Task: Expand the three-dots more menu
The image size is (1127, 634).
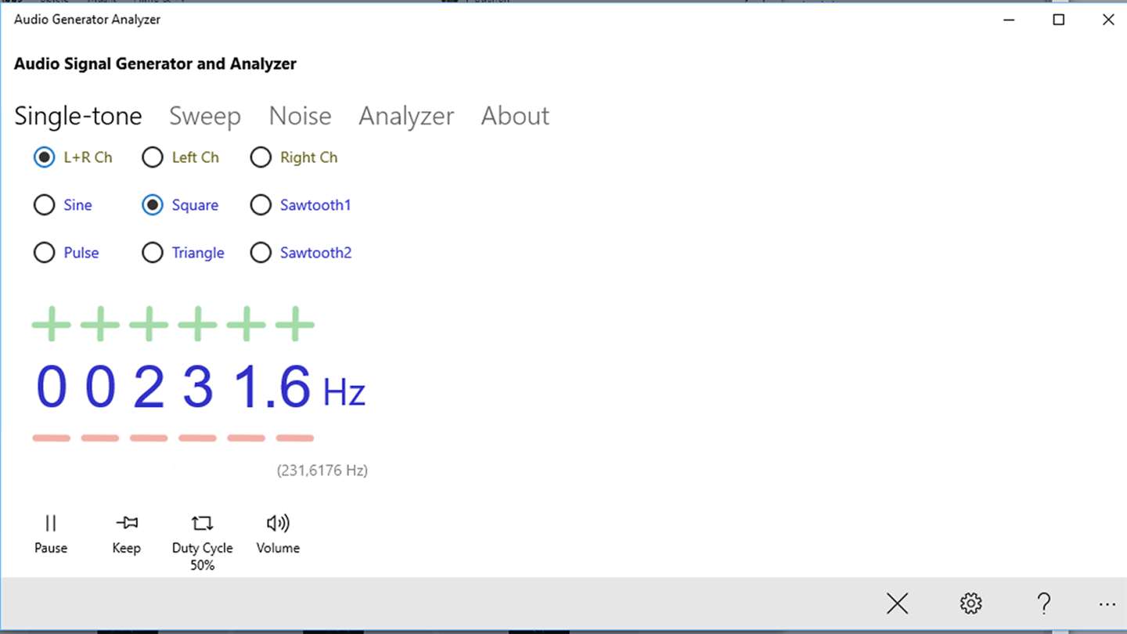Action: pos(1107,604)
